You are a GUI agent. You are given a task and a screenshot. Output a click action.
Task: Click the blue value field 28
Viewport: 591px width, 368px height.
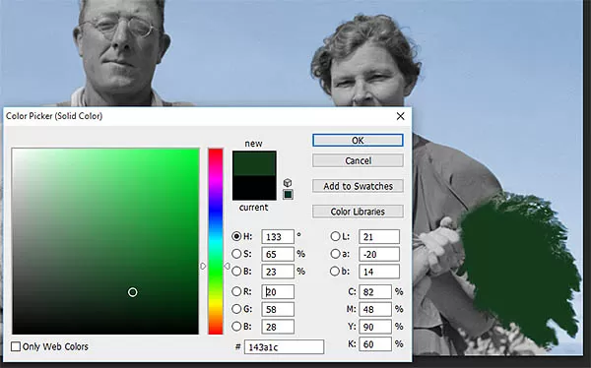tap(278, 327)
